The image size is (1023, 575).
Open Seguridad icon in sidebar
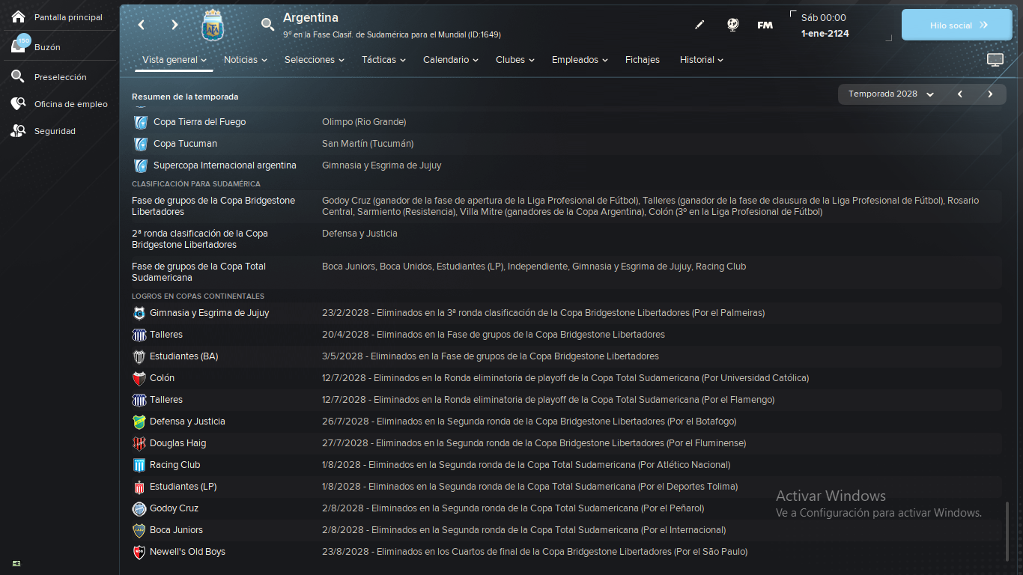point(18,131)
